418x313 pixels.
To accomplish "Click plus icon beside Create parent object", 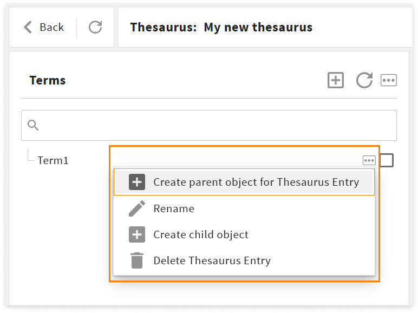I will coord(137,182).
